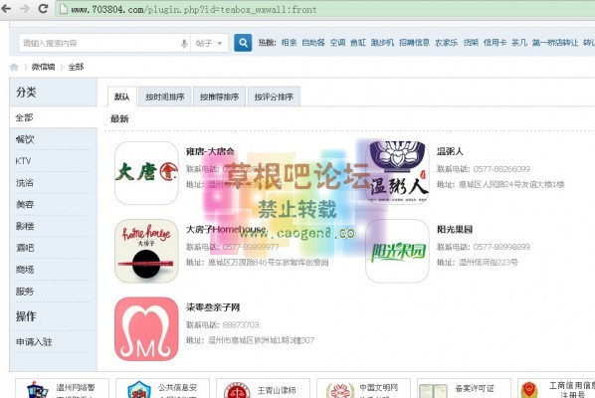This screenshot has height=398, width=595.
Task: Click the 阳光果园 title link
Action: coord(455,229)
